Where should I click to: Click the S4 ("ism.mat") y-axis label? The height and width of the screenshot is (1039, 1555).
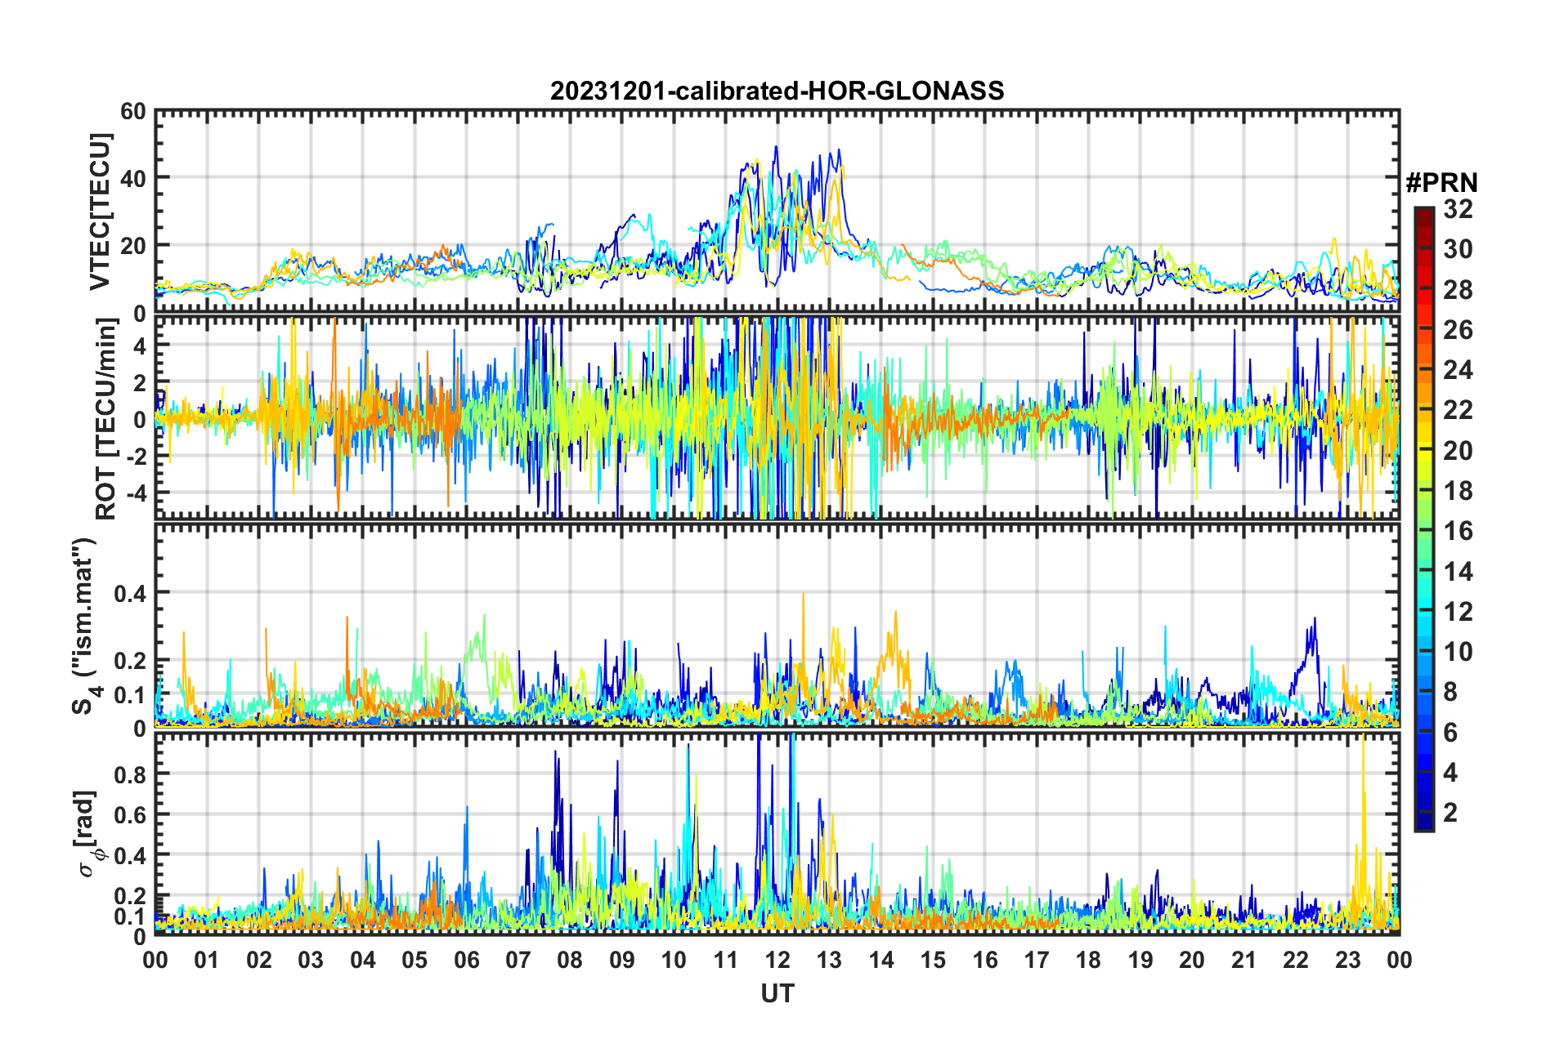coord(85,626)
